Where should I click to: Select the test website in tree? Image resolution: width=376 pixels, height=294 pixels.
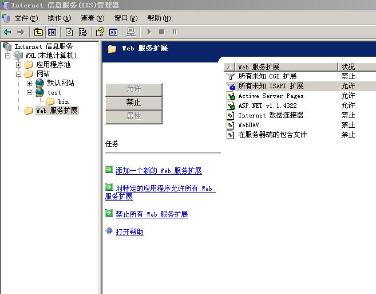pos(54,92)
